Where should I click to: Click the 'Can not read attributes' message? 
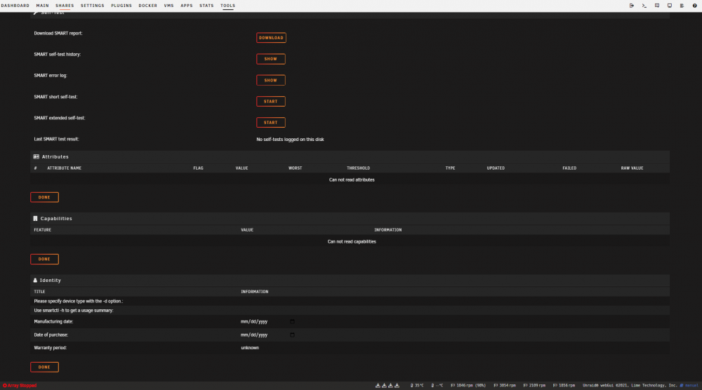pyautogui.click(x=352, y=180)
